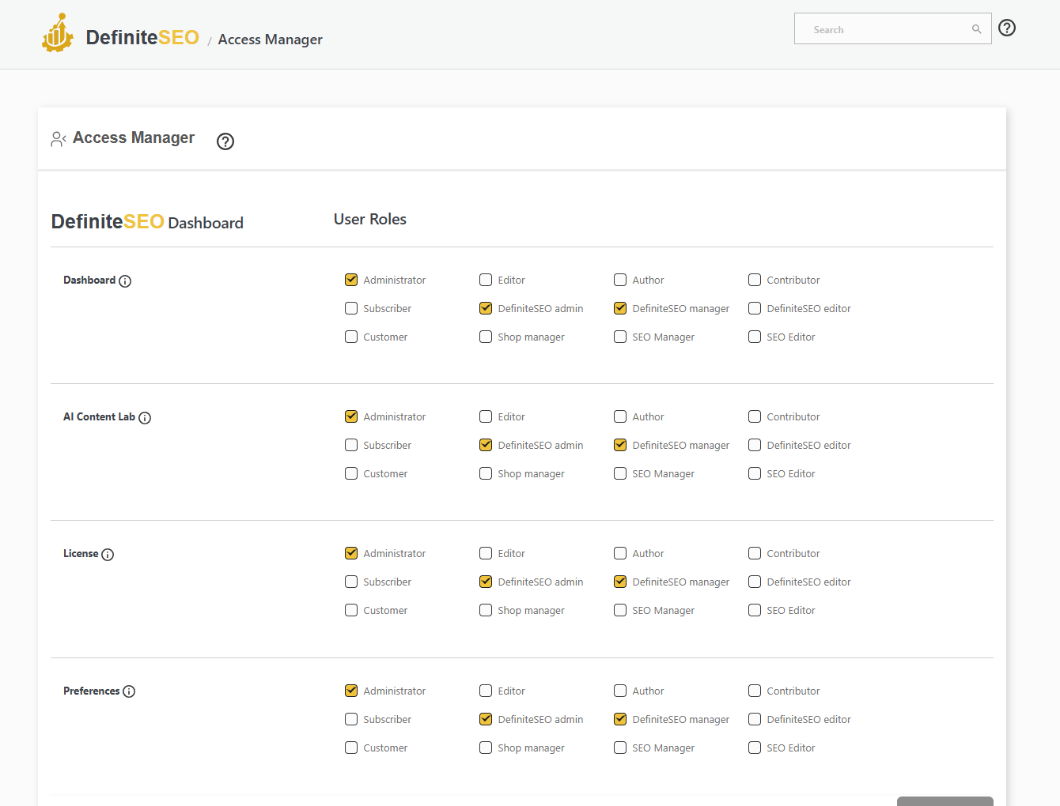Image resolution: width=1060 pixels, height=806 pixels.
Task: Uncheck DefiniteSEO admin for Preferences
Action: click(486, 719)
